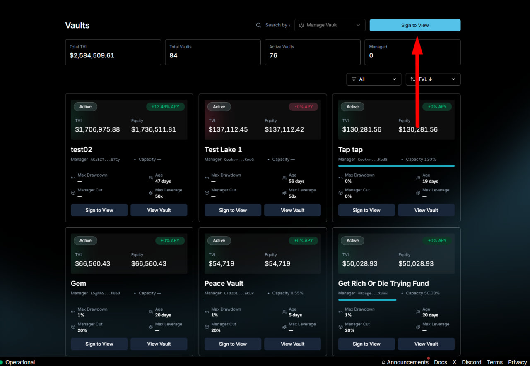The width and height of the screenshot is (530, 366).
Task: Click Tap tap Age people icon
Action: tap(418, 178)
